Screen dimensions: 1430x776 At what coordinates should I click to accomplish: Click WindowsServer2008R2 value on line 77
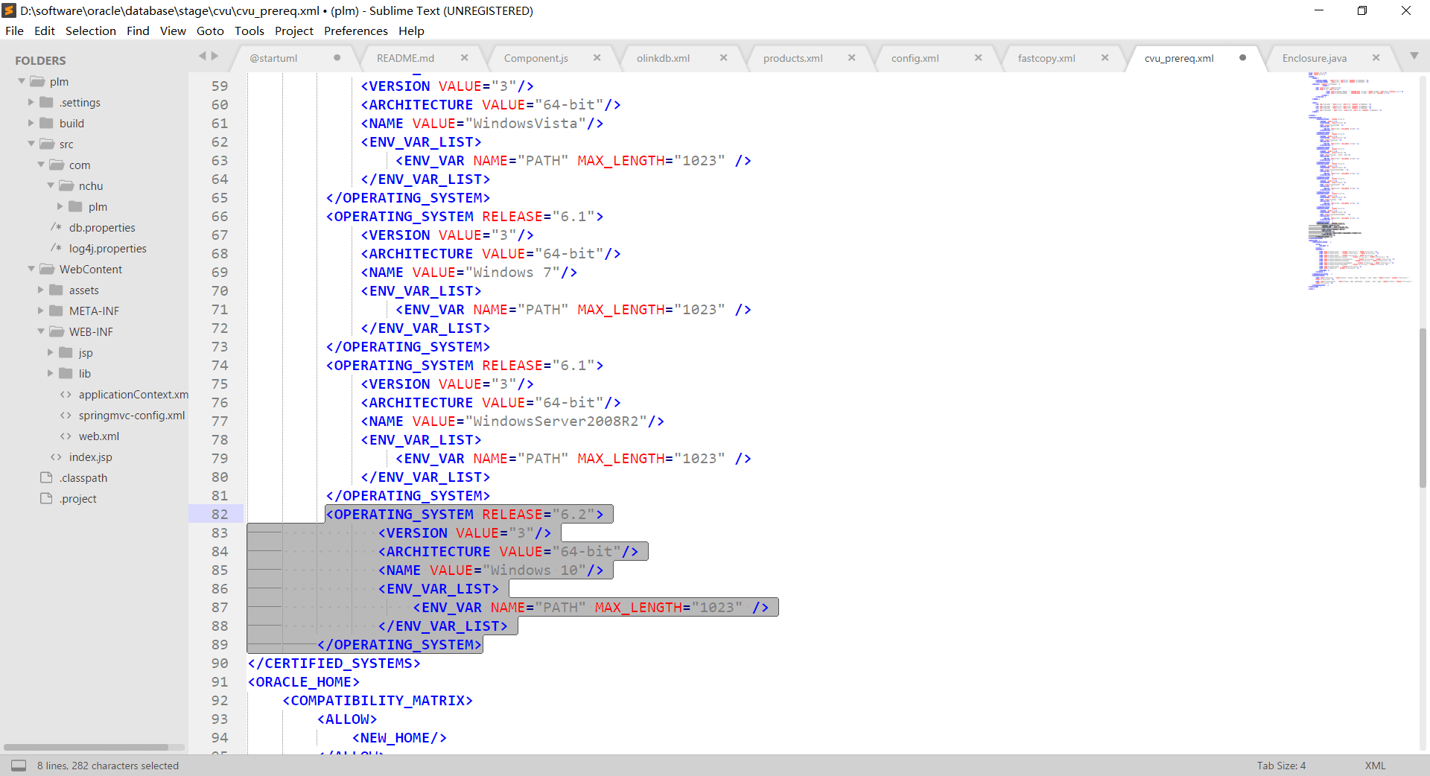click(x=556, y=421)
